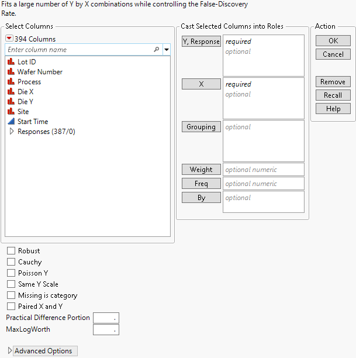Click the Start Time continuous icon

(11, 122)
